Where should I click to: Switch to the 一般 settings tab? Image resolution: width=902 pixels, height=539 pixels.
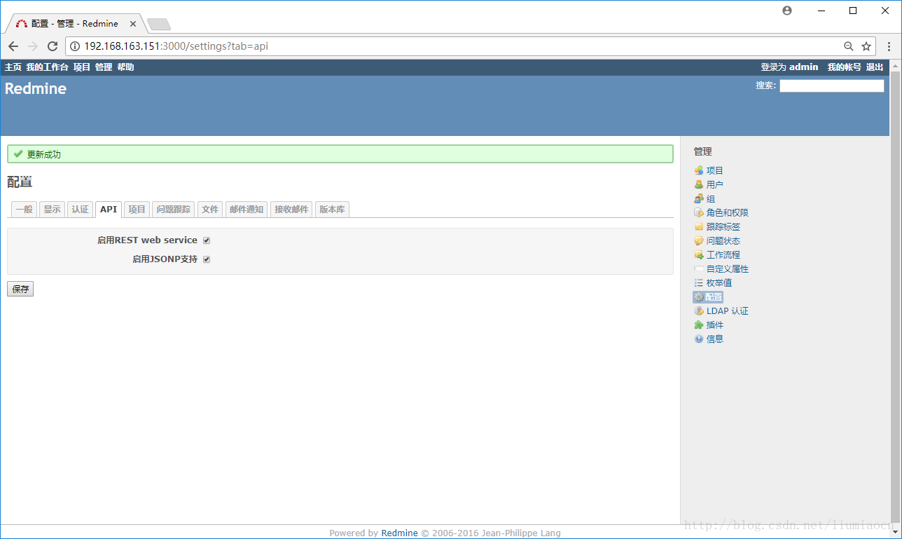tap(24, 210)
